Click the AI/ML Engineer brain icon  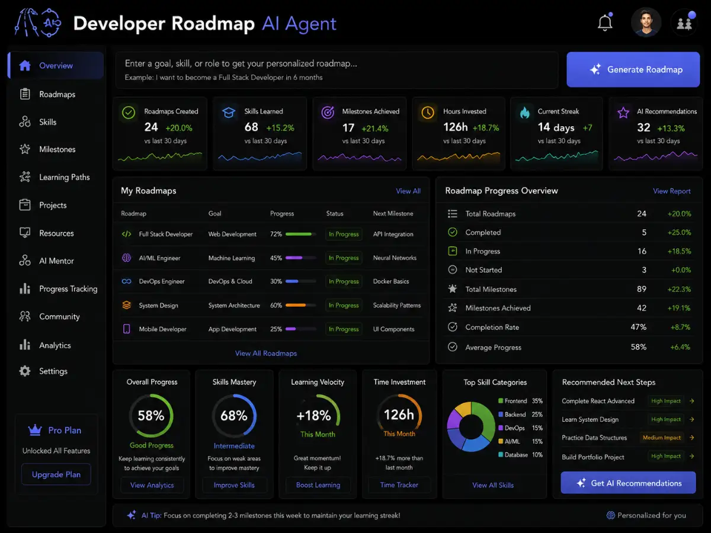point(126,258)
